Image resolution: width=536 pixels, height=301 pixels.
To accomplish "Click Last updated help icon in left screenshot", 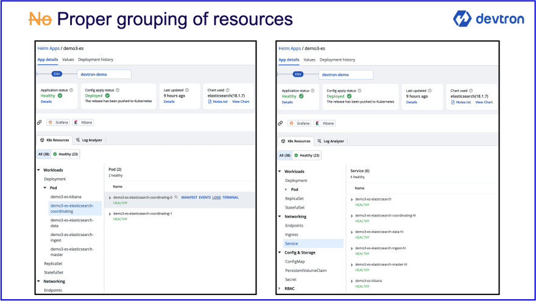I will click(x=187, y=90).
